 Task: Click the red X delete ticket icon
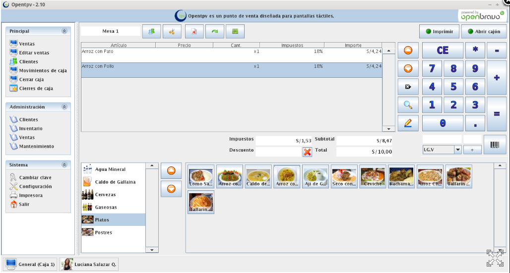click(x=194, y=32)
